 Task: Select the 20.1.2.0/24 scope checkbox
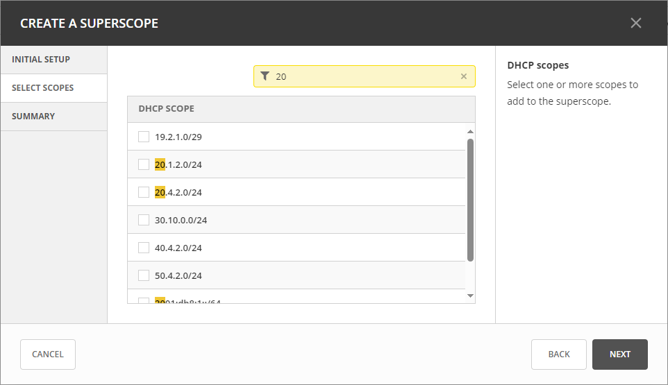point(144,164)
